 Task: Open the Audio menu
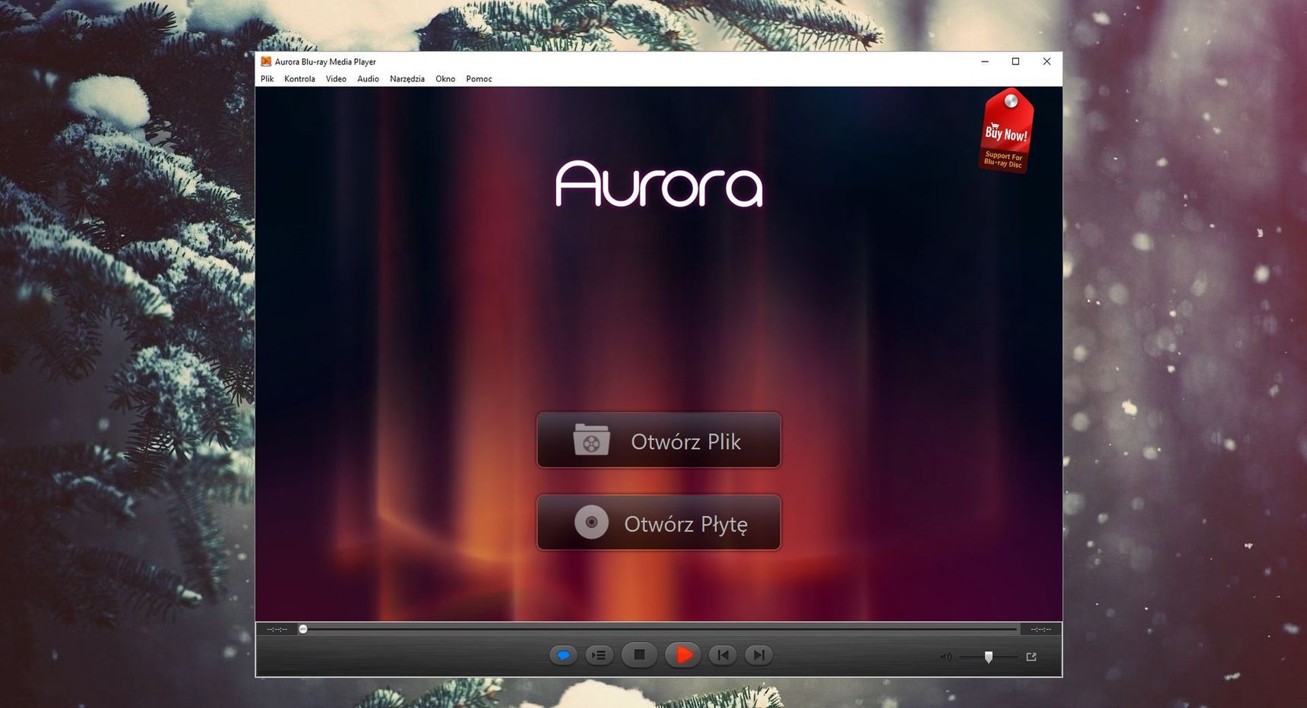point(368,79)
